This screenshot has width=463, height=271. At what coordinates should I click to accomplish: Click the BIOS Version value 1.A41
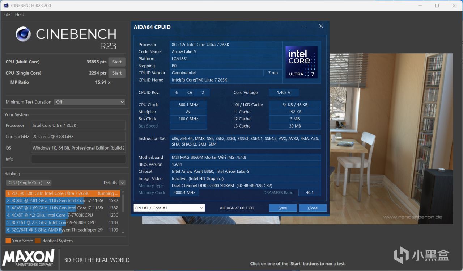coord(245,164)
